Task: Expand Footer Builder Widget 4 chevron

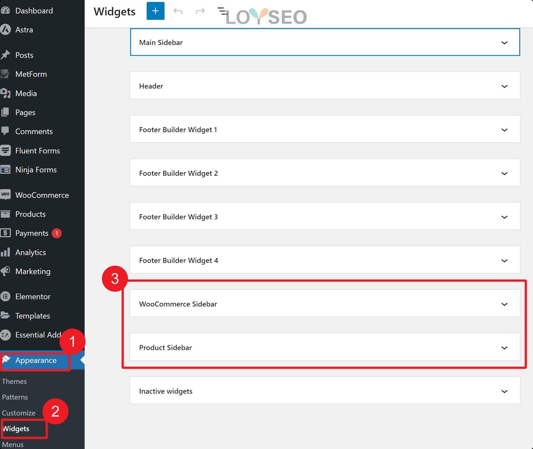Action: 504,261
